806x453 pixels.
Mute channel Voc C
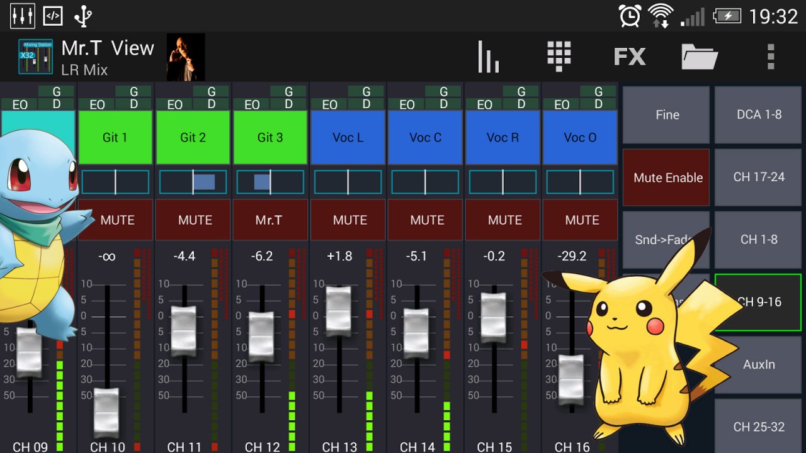(x=426, y=220)
